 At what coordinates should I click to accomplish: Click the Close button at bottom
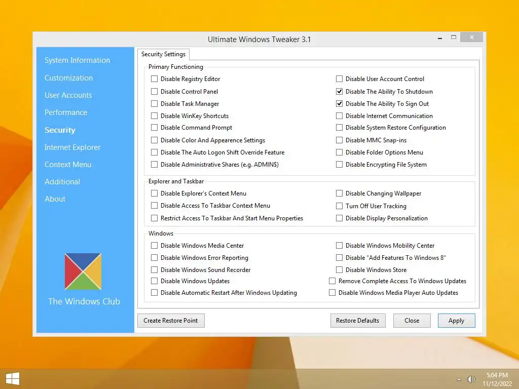tap(412, 321)
